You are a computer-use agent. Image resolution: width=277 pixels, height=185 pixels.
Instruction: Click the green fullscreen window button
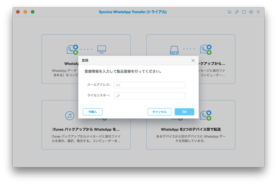[x=32, y=12]
